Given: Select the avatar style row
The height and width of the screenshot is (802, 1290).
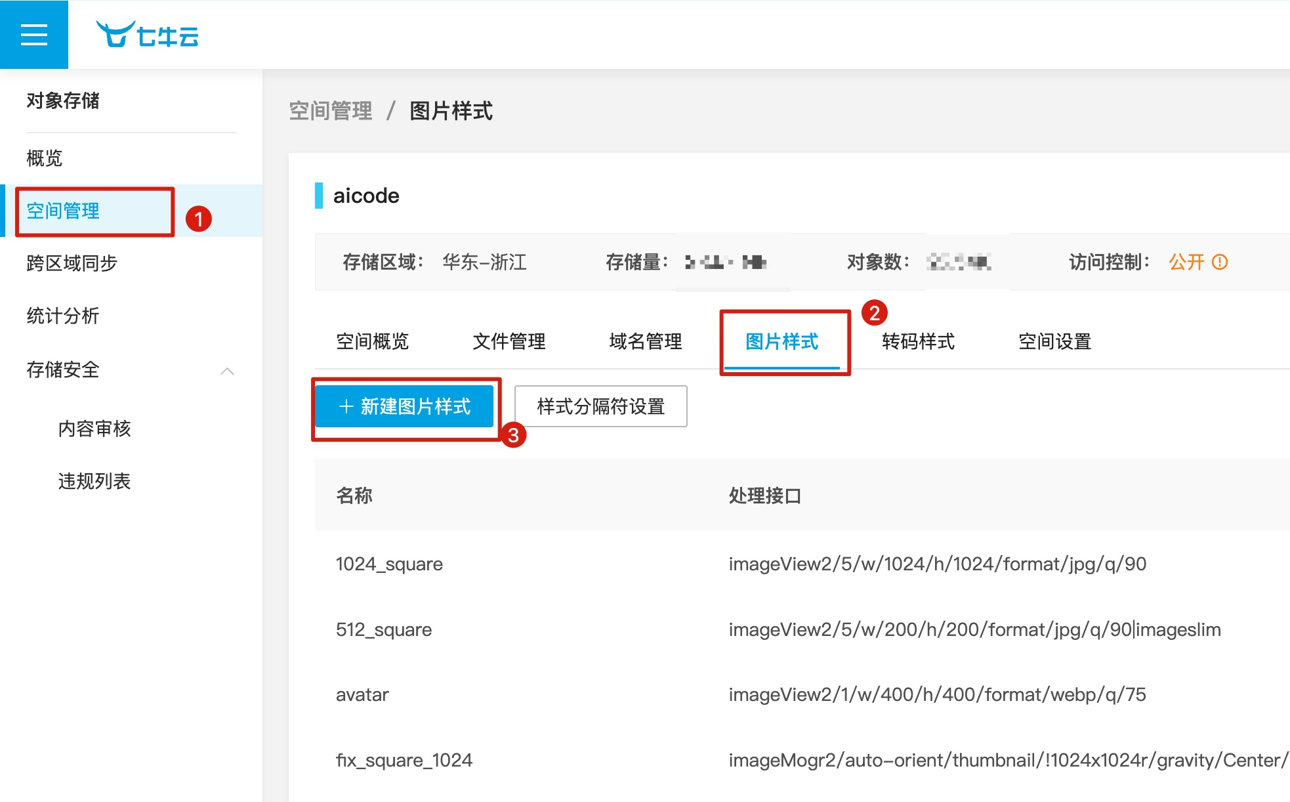Looking at the screenshot, I should (362, 694).
